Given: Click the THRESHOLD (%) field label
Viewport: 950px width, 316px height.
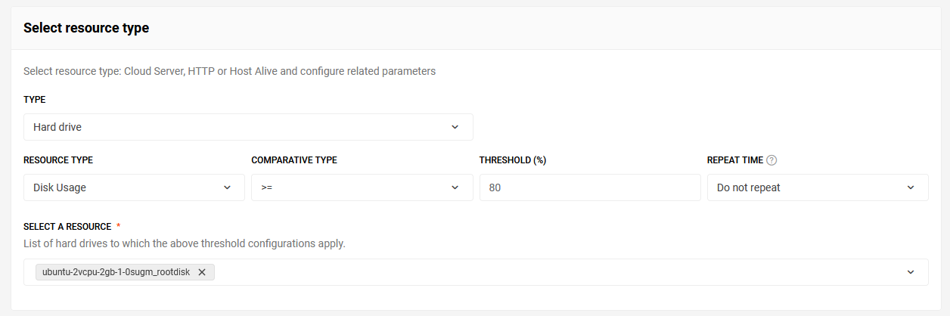Looking at the screenshot, I should (513, 160).
